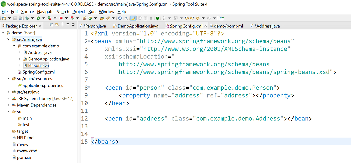Minimize the Package Explorer view
This screenshot has width=351, height=163.
[x=68, y=25]
